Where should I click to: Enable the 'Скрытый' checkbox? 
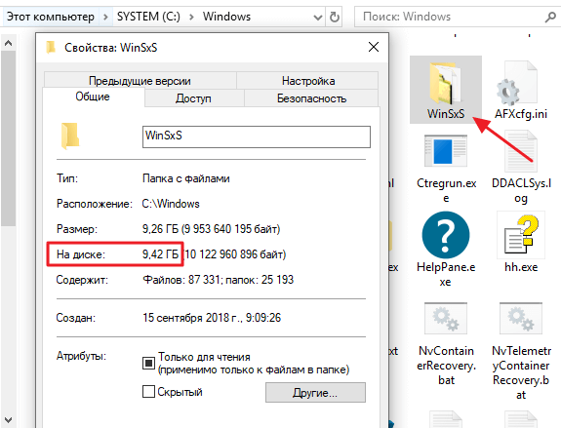coord(148,392)
